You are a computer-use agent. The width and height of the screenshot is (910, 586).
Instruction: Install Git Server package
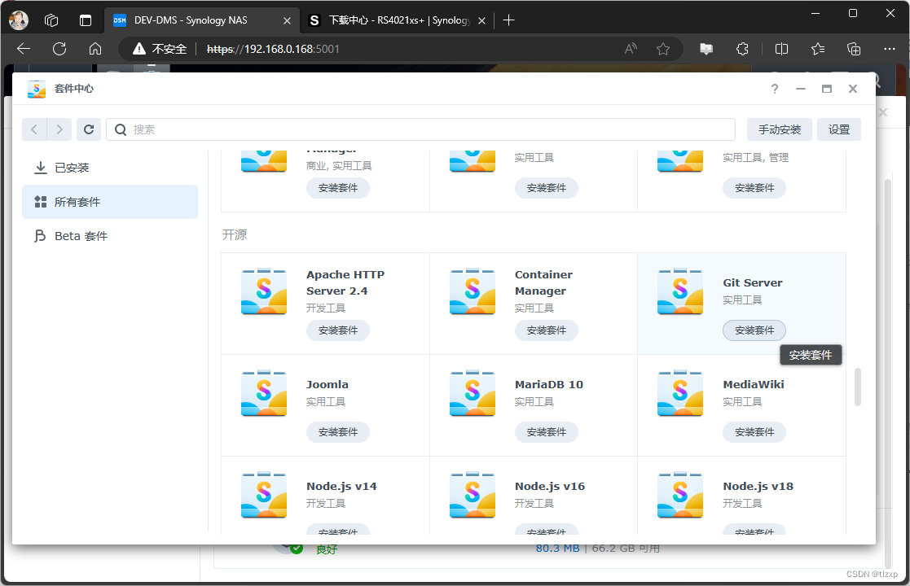tap(754, 330)
